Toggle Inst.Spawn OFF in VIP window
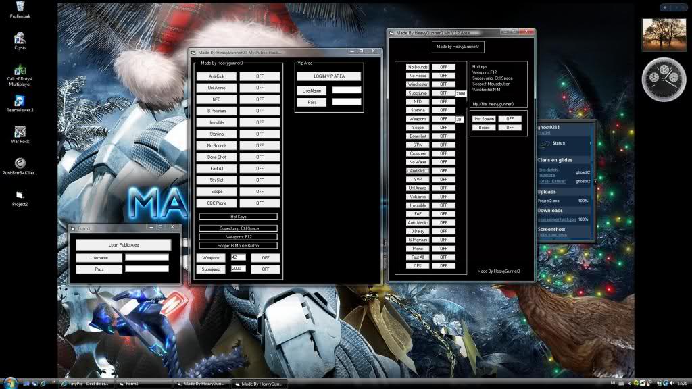692x389 pixels. (x=510, y=119)
